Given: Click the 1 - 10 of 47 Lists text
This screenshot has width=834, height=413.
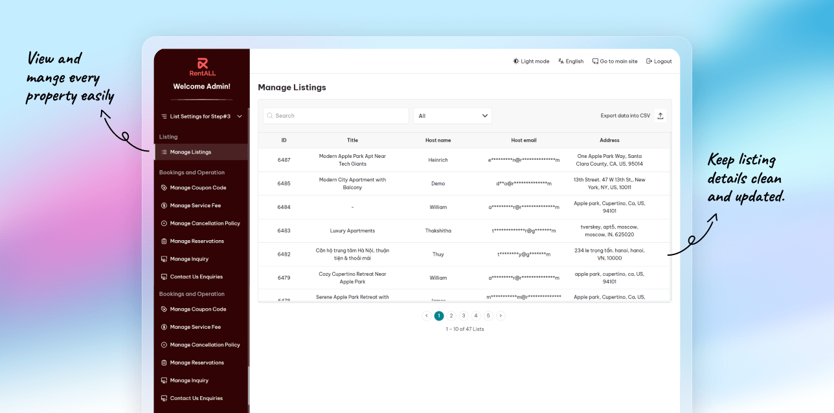Looking at the screenshot, I should pos(465,329).
